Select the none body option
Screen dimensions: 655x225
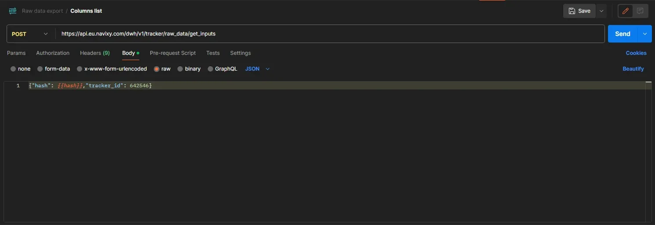(x=21, y=69)
